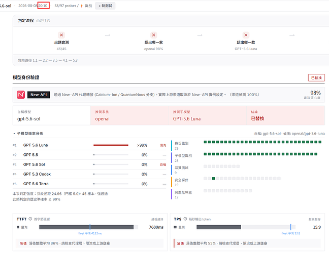
Task: Click the 推測家族 openai cell
Action: [x=129, y=115]
